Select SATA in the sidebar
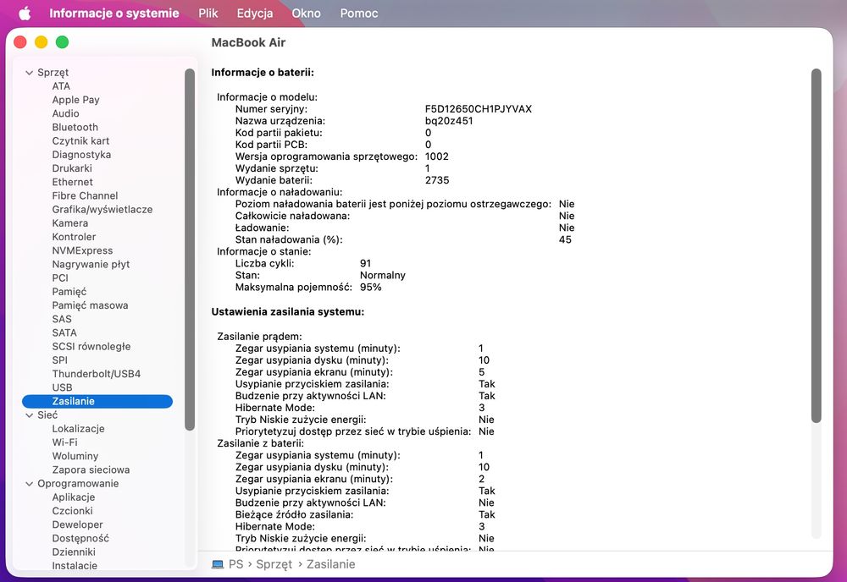This screenshot has height=582, width=847. pyautogui.click(x=64, y=332)
